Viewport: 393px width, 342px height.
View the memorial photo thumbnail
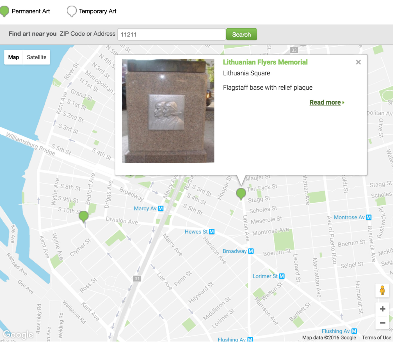point(168,111)
